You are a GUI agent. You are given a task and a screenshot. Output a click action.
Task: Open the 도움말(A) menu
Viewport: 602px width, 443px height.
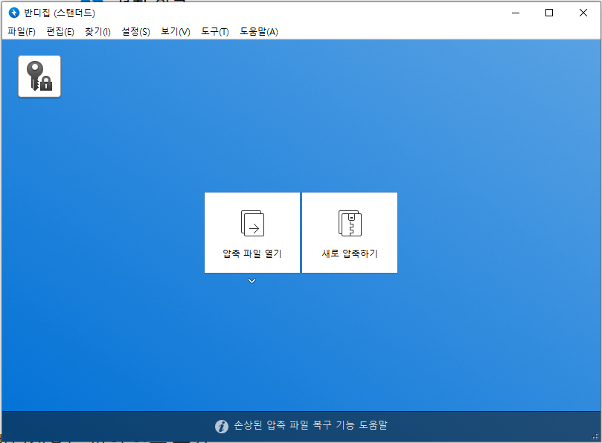pyautogui.click(x=259, y=31)
